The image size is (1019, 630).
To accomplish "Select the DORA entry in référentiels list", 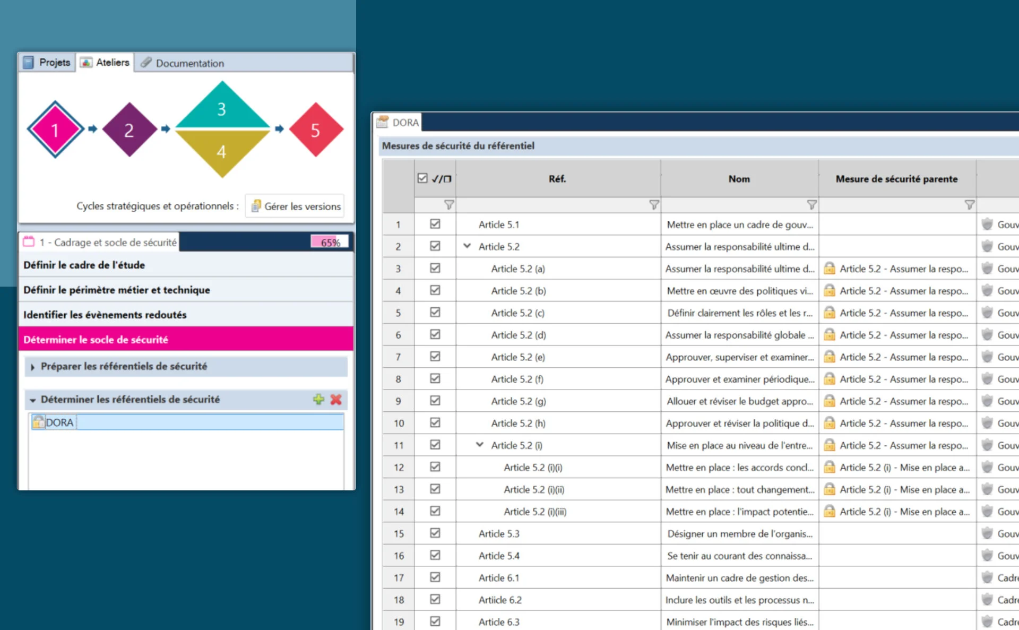I will click(x=187, y=422).
